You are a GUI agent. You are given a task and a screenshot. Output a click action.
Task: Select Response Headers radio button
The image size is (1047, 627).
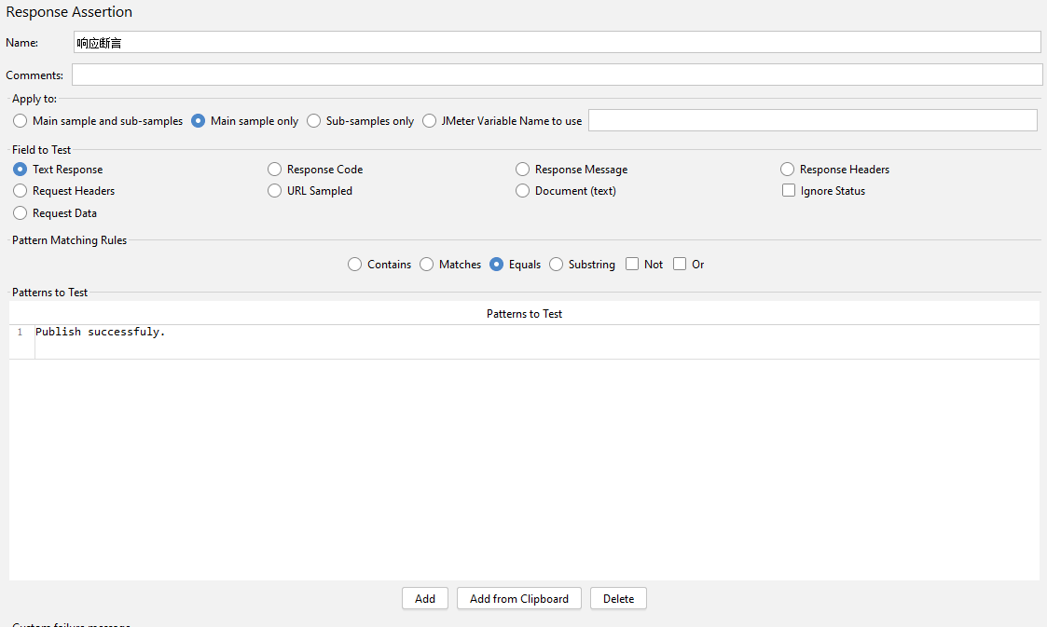click(787, 170)
